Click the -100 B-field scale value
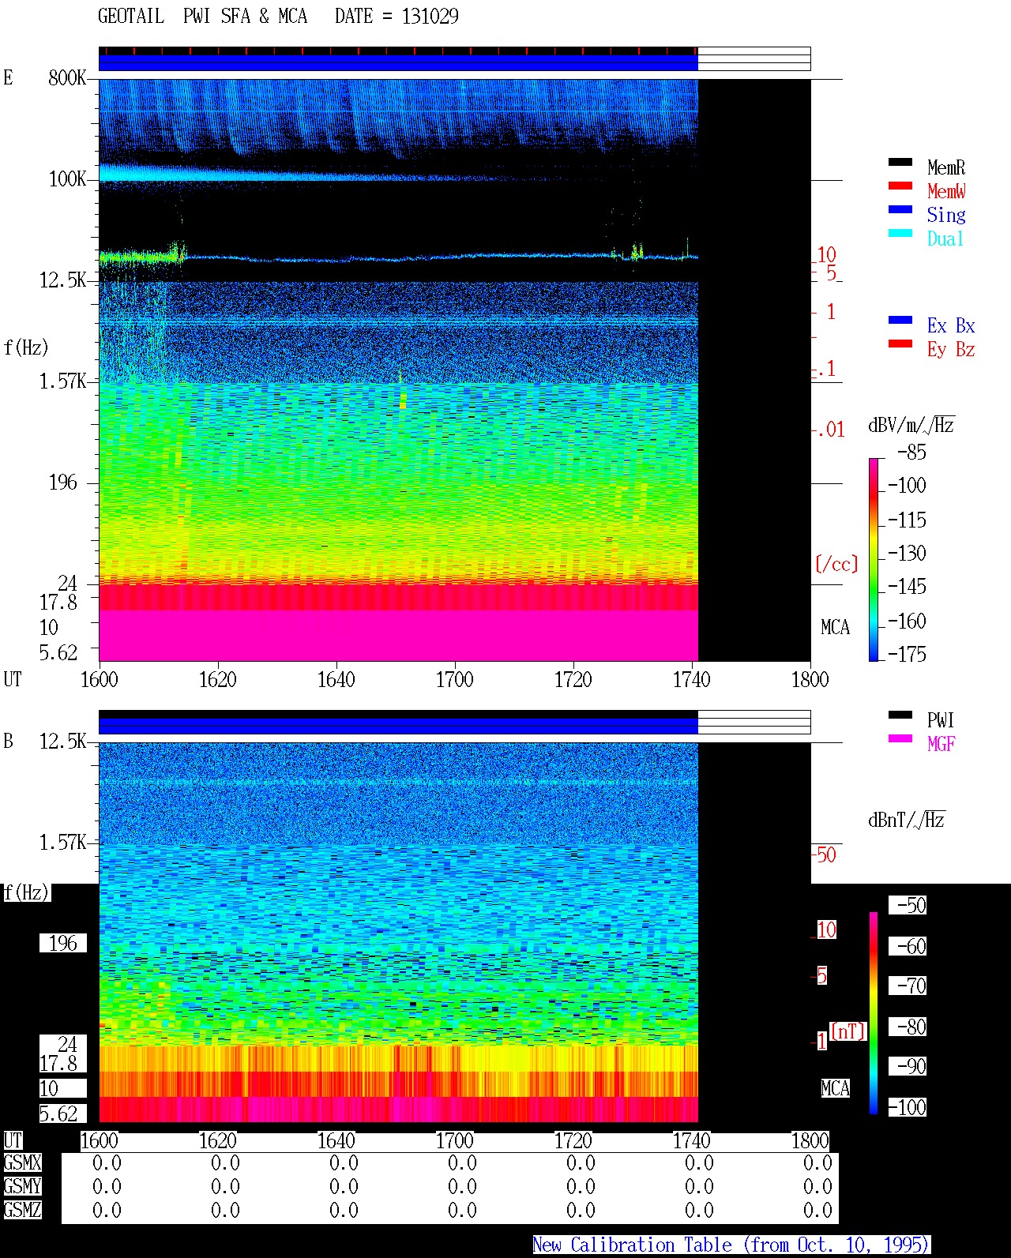1011x1258 pixels. tap(908, 1108)
